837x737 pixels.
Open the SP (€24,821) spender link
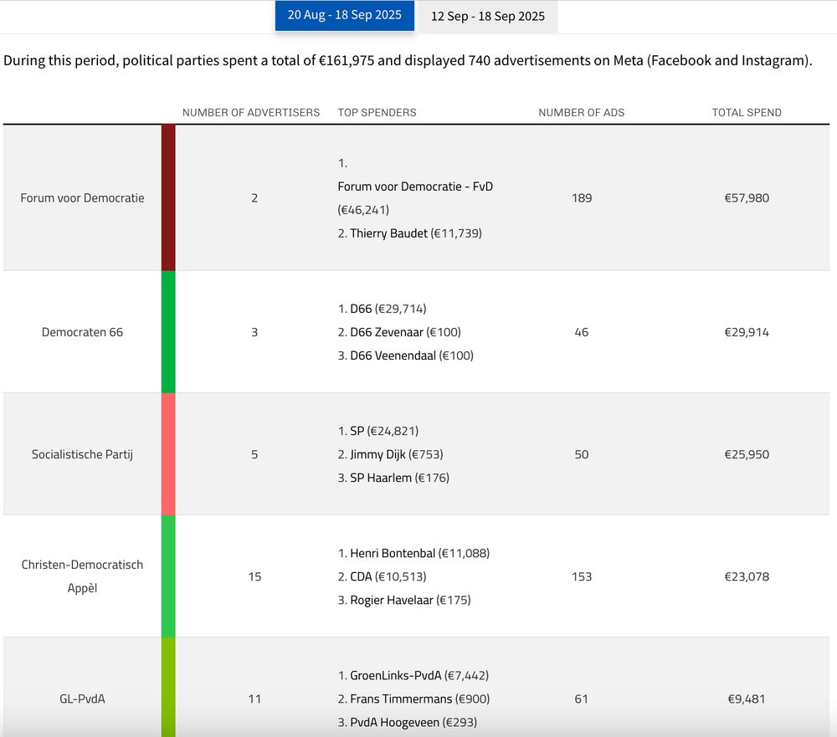(x=357, y=431)
